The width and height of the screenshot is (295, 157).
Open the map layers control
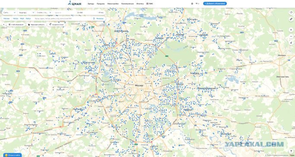pyautogui.click(x=291, y=12)
